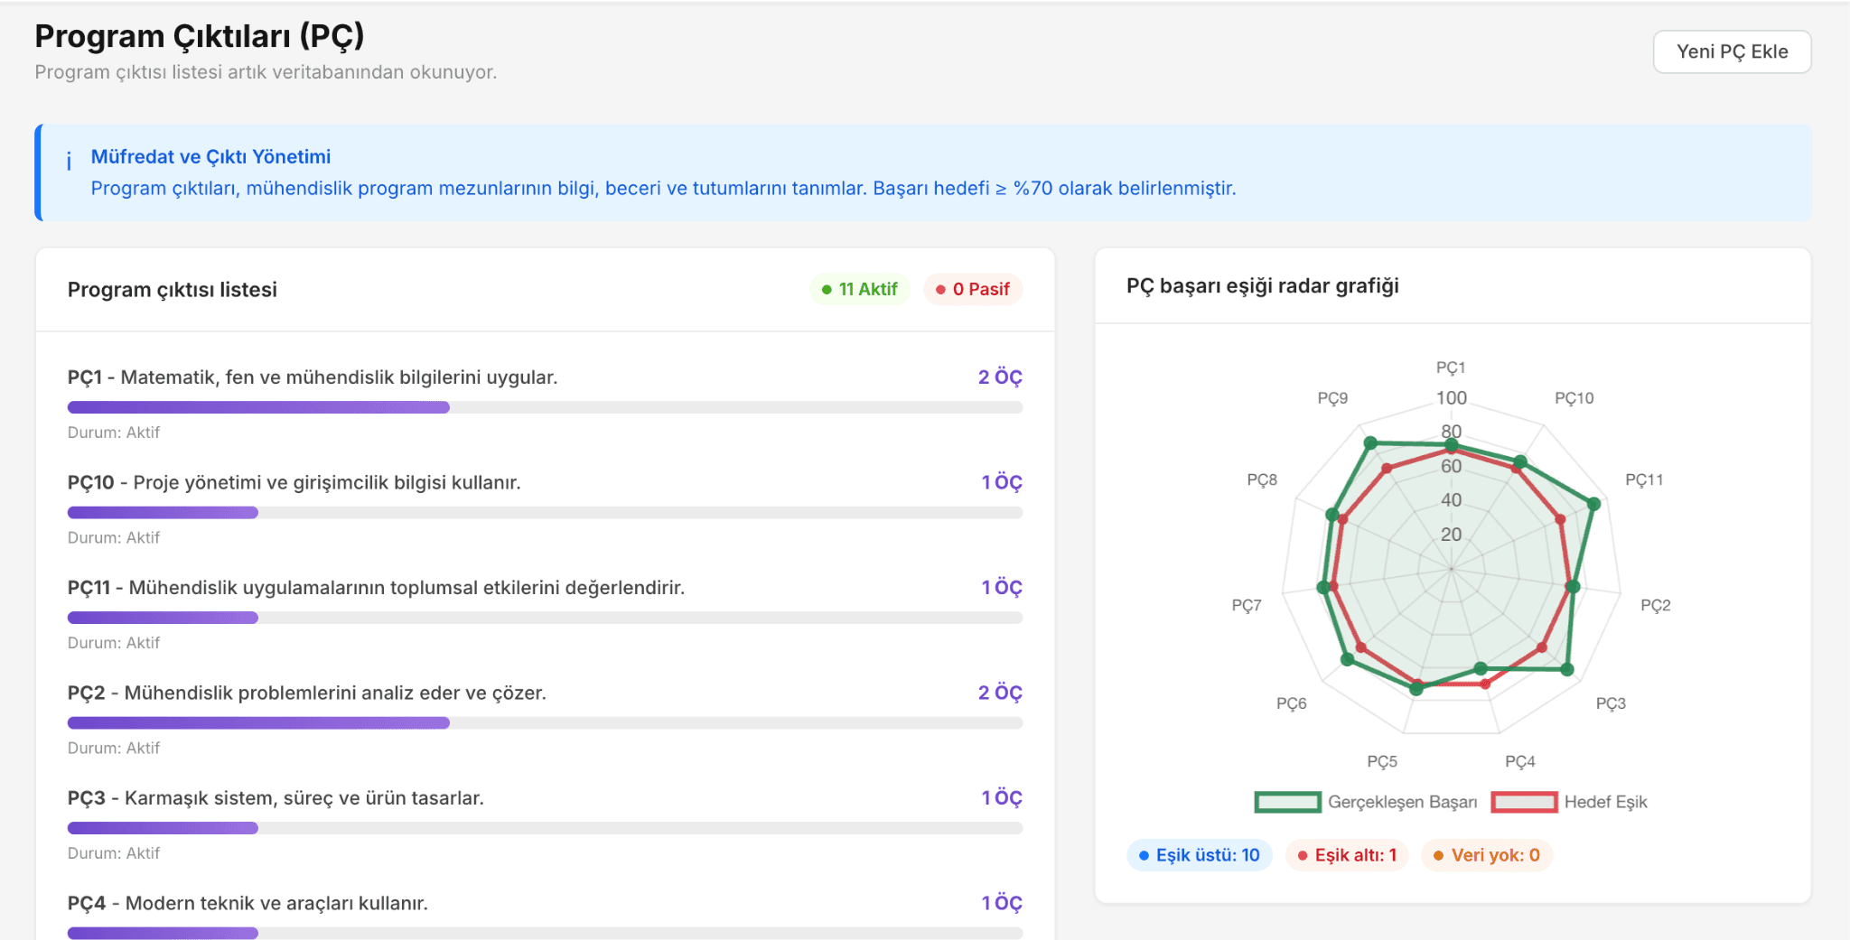This screenshot has width=1850, height=940.
Task: Click the PÇ11 axis label on radar
Action: (1644, 480)
